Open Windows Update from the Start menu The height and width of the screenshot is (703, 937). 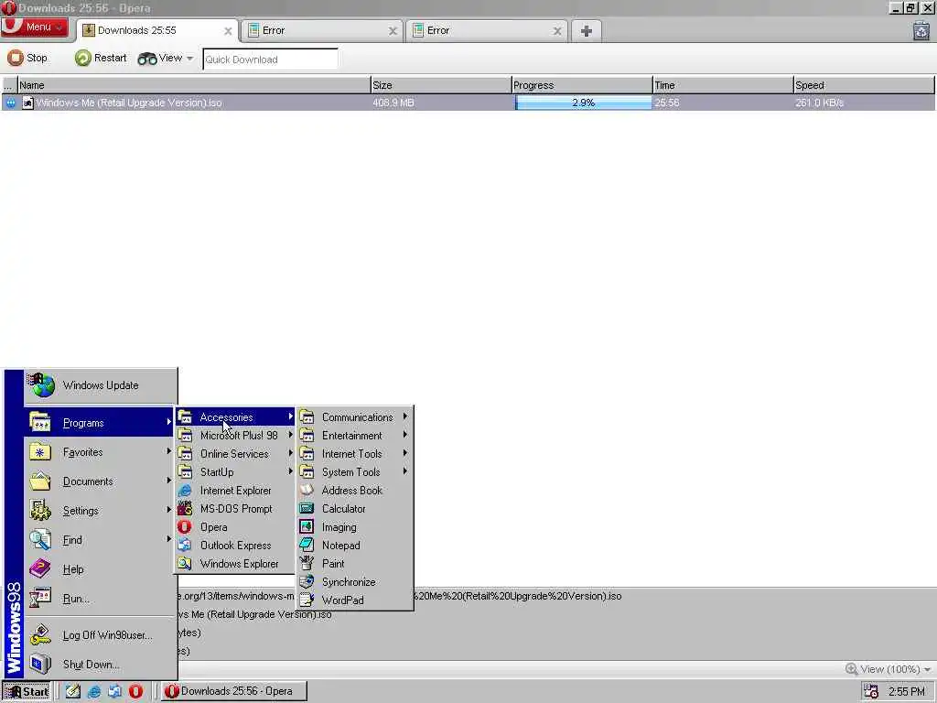[x=101, y=385]
